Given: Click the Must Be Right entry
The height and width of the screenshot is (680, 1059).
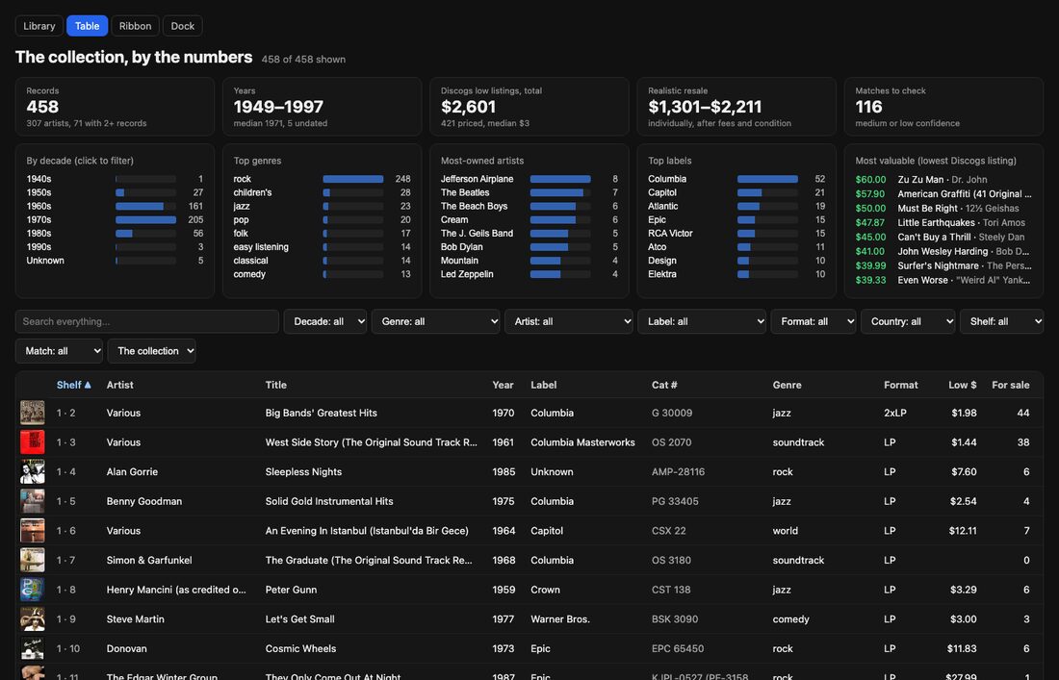Looking at the screenshot, I should point(943,209).
